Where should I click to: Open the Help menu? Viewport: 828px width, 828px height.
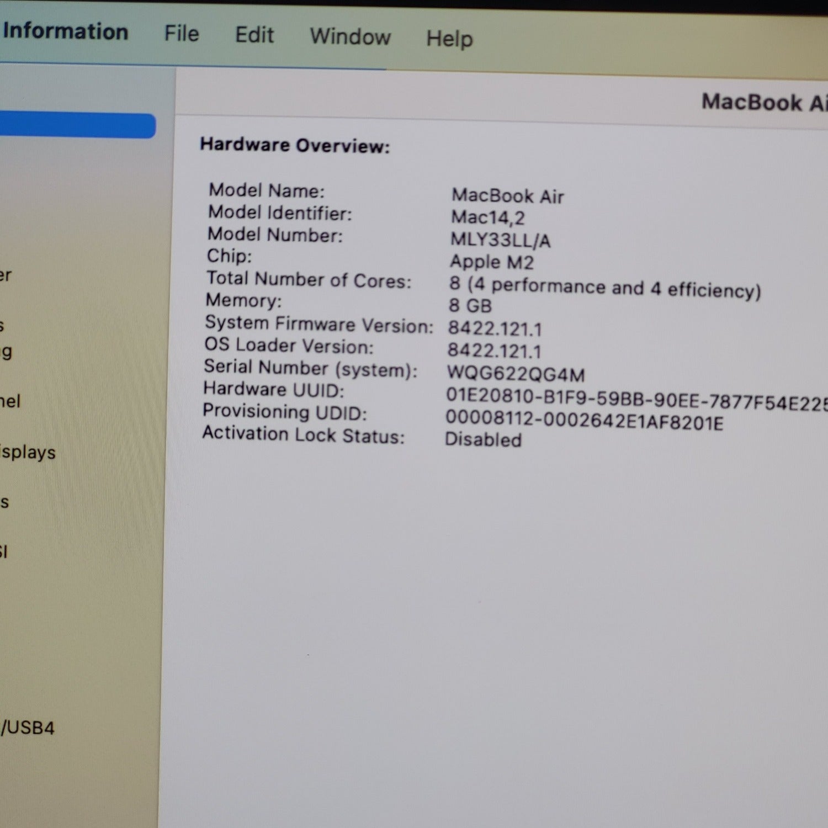click(449, 39)
